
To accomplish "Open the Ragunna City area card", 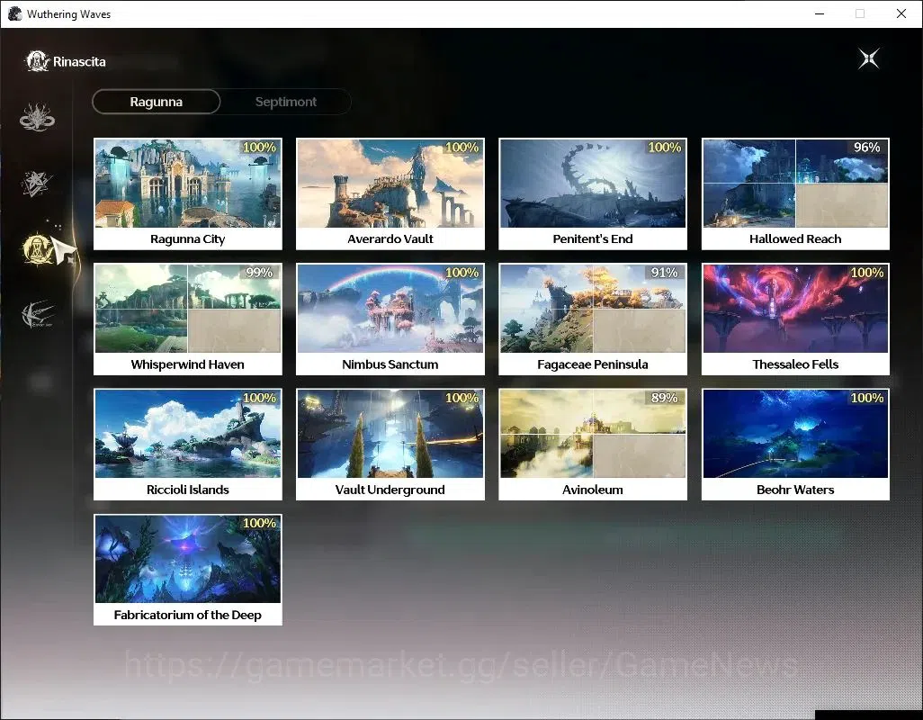I will pyautogui.click(x=188, y=193).
